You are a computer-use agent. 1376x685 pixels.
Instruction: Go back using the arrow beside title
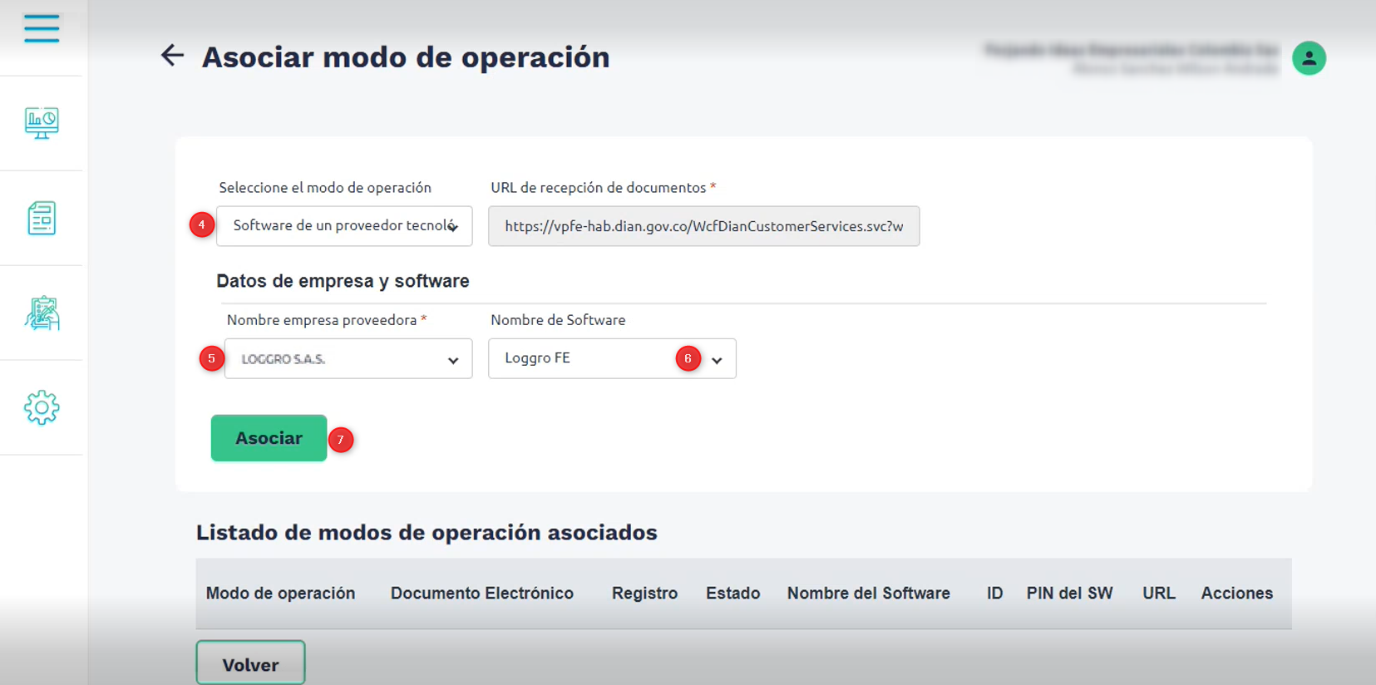[172, 56]
